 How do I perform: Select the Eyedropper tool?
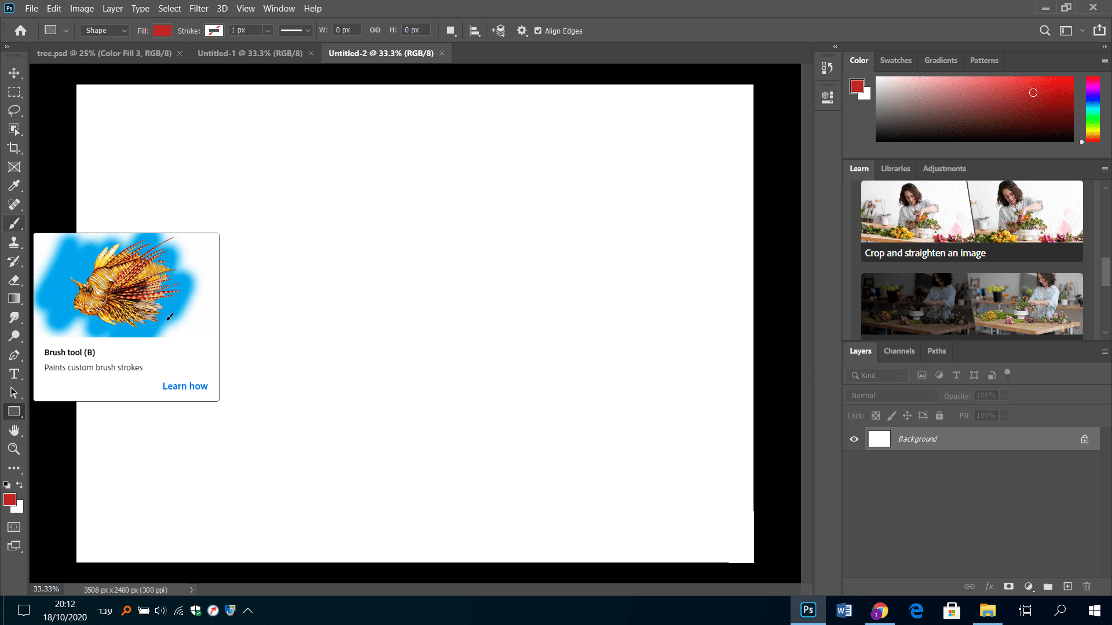point(14,186)
